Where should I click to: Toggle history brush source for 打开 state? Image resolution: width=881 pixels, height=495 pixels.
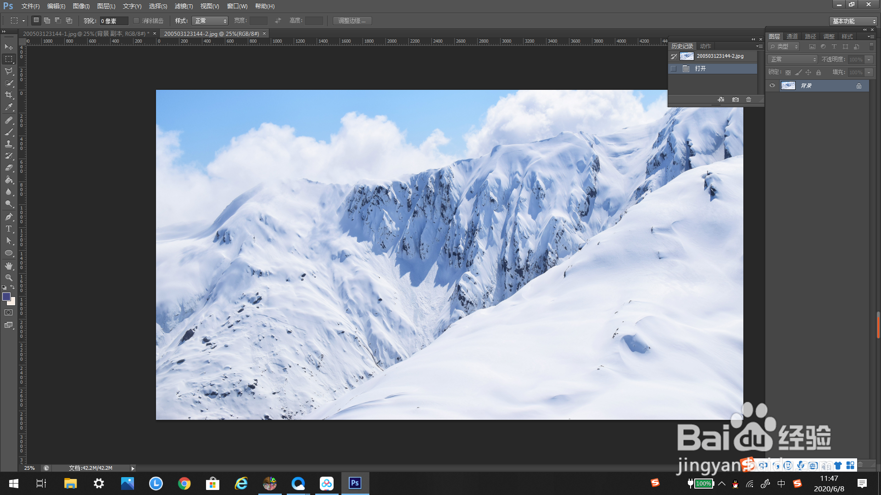coord(674,69)
